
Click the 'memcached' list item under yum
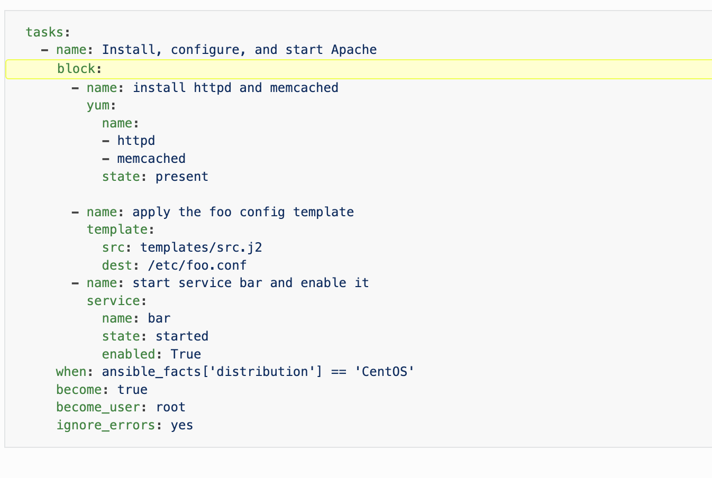[151, 159]
